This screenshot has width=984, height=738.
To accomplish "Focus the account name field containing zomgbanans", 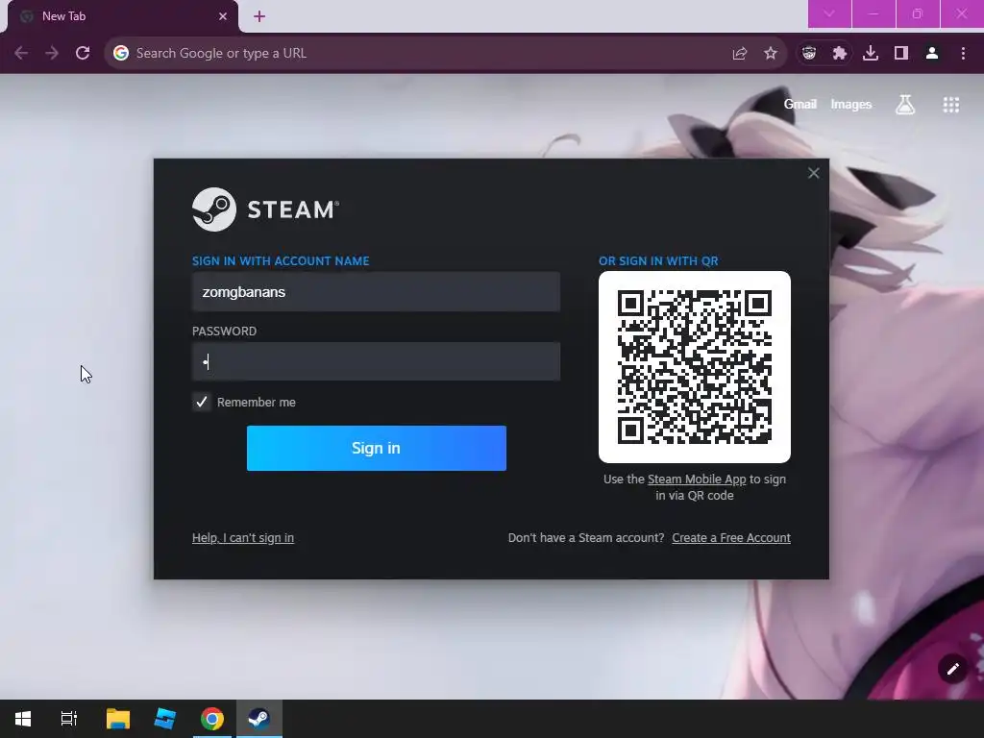I will (376, 292).
